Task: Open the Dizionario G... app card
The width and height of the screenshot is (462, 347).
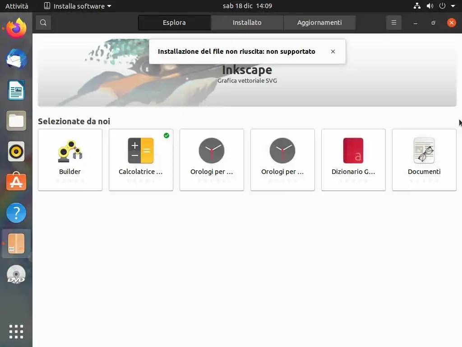Action: pos(353,160)
